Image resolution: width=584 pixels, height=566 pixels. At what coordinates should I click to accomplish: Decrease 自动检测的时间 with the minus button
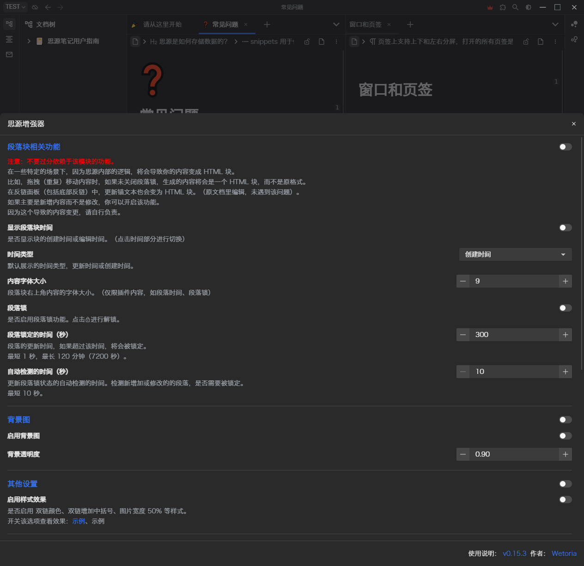[x=463, y=372]
